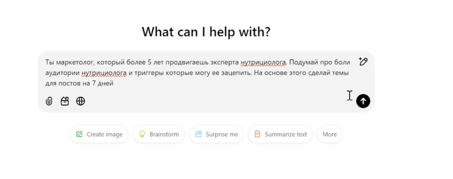Select the "Summarize text" suggestion label
453x179 pixels.
pos(286,134)
